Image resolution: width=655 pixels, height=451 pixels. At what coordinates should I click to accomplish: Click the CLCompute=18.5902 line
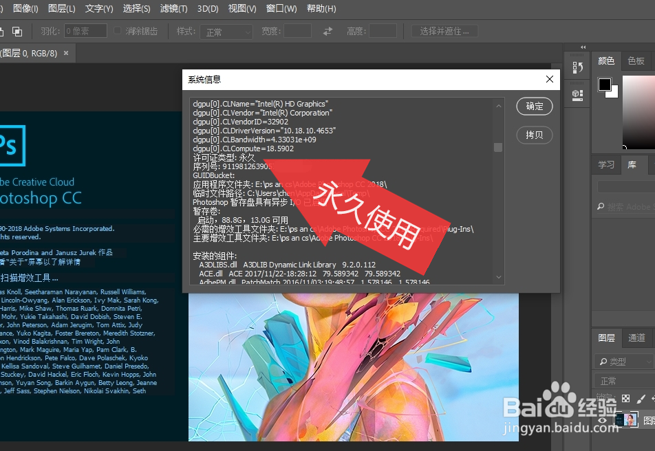pos(243,148)
